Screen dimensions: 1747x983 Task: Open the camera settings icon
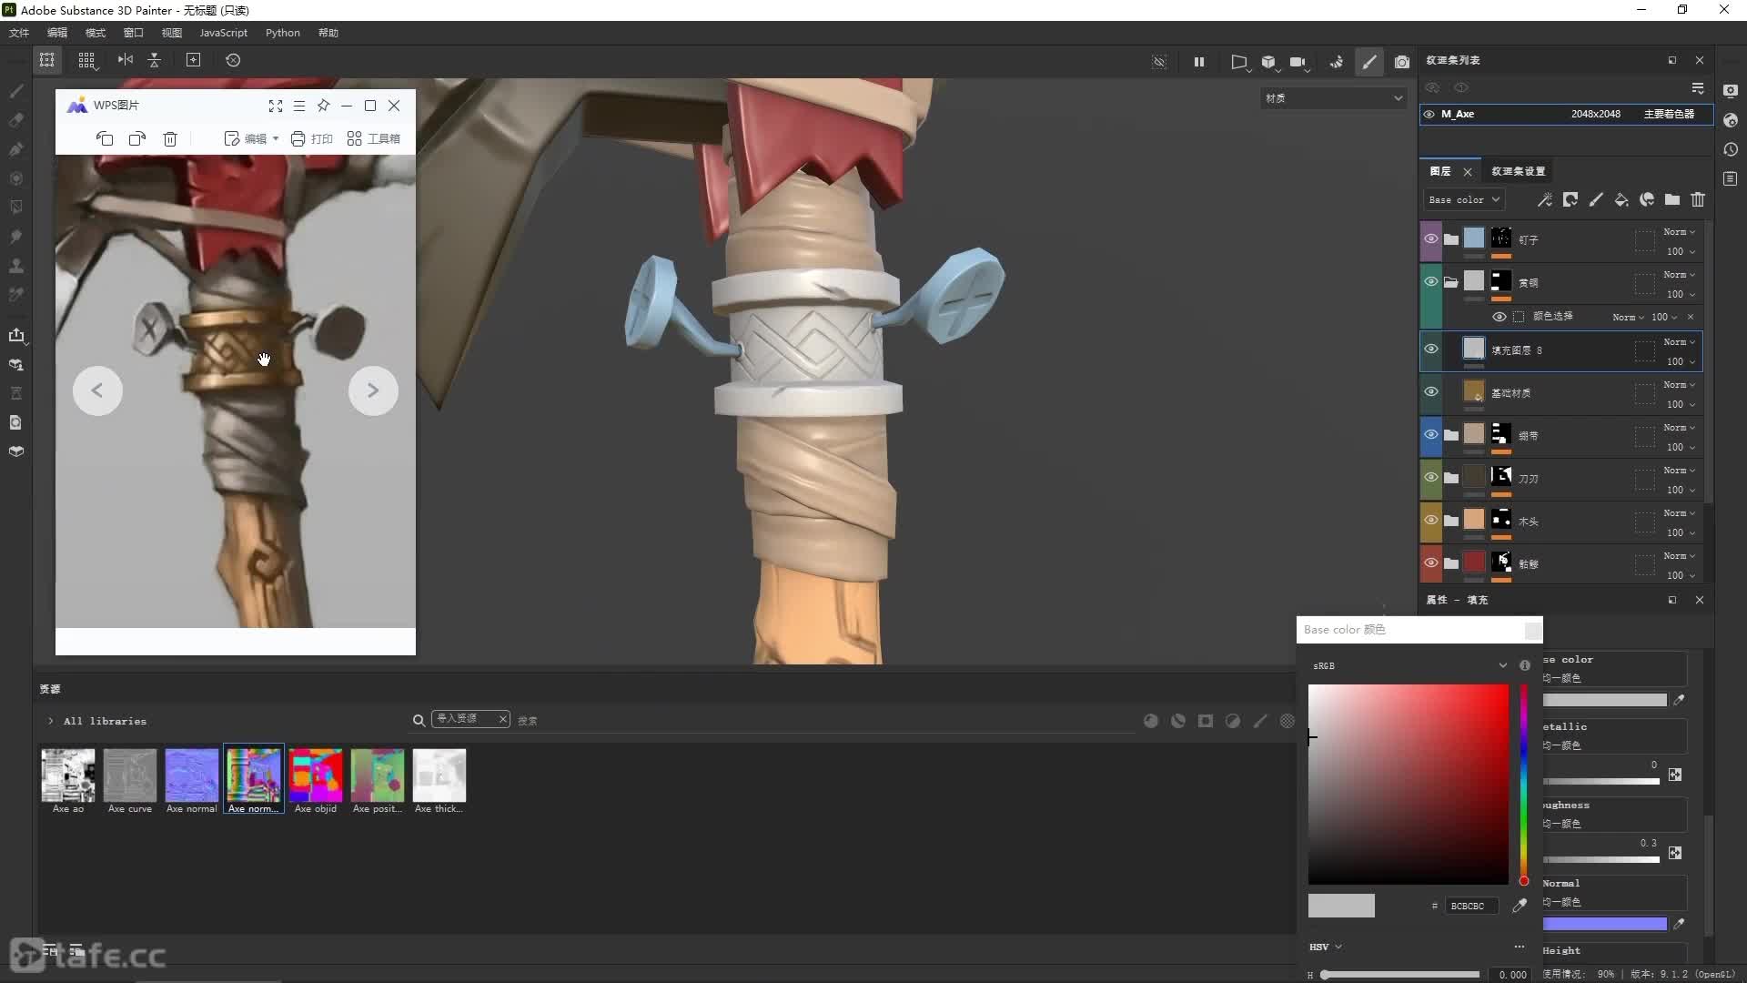point(1298,62)
